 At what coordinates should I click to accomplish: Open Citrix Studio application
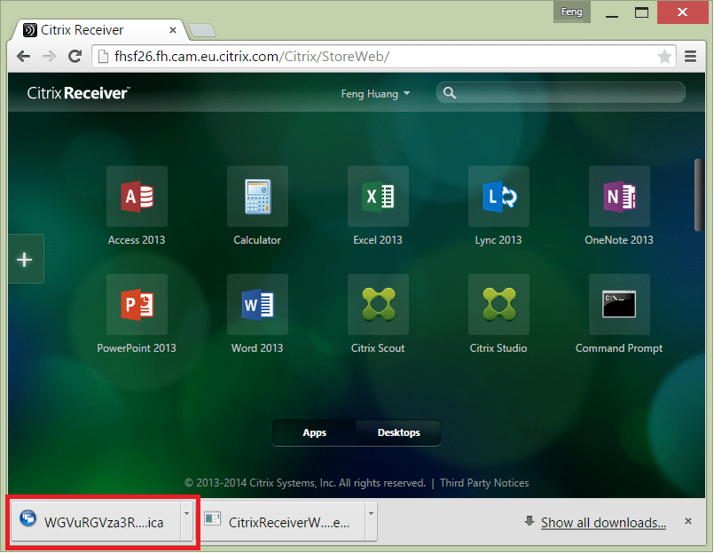(498, 304)
